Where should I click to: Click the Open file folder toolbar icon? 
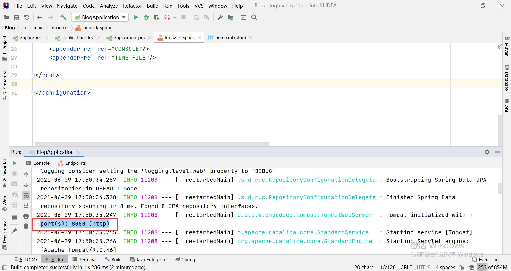(6, 18)
